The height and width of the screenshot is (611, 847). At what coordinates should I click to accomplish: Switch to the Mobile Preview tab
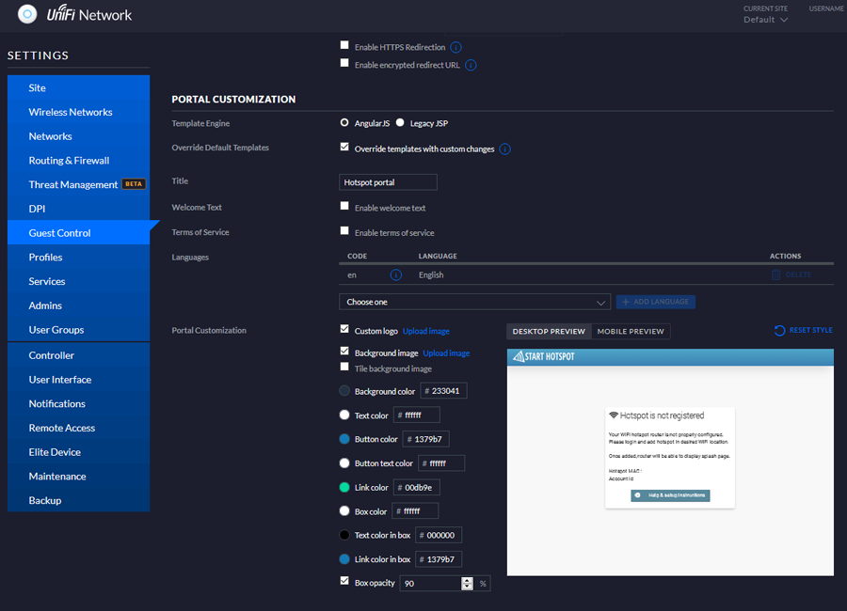[631, 331]
